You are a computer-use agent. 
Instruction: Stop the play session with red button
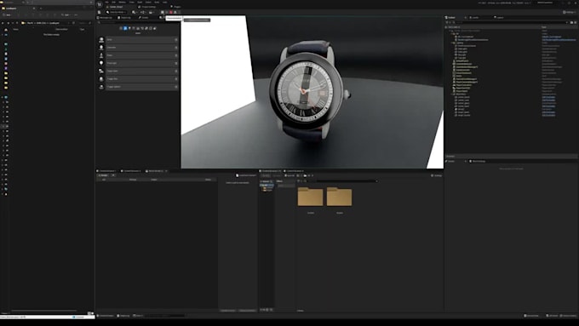[x=171, y=12]
